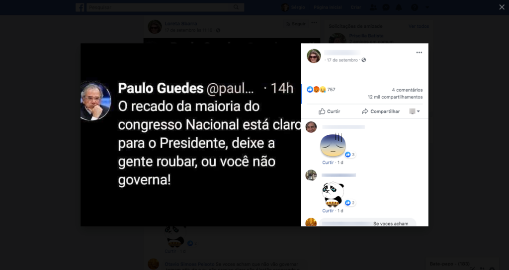509x270 pixels.
Task: Open the Criar menu item
Action: [x=356, y=7]
